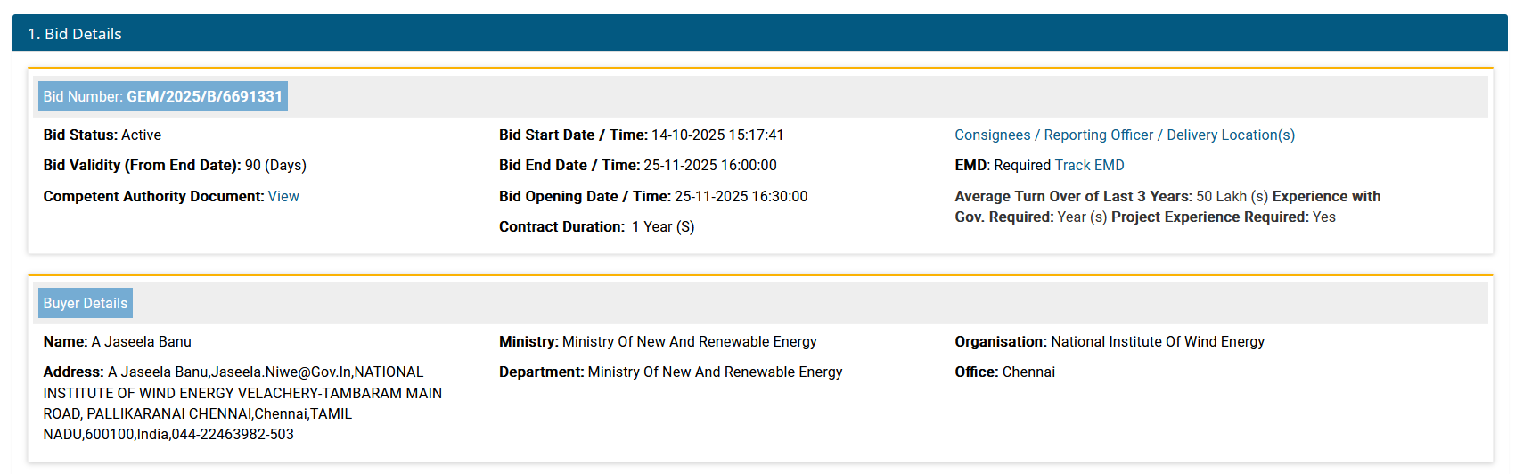Viewport: 1515px width, 474px height.
Task: Click the "1. Bid Details" section header
Action: point(75,34)
